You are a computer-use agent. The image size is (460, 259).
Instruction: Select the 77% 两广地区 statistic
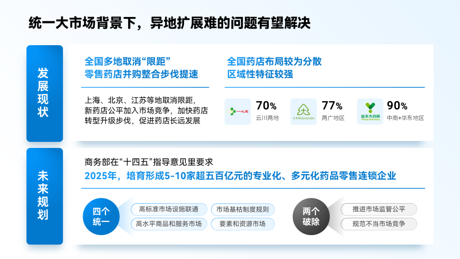pos(333,111)
